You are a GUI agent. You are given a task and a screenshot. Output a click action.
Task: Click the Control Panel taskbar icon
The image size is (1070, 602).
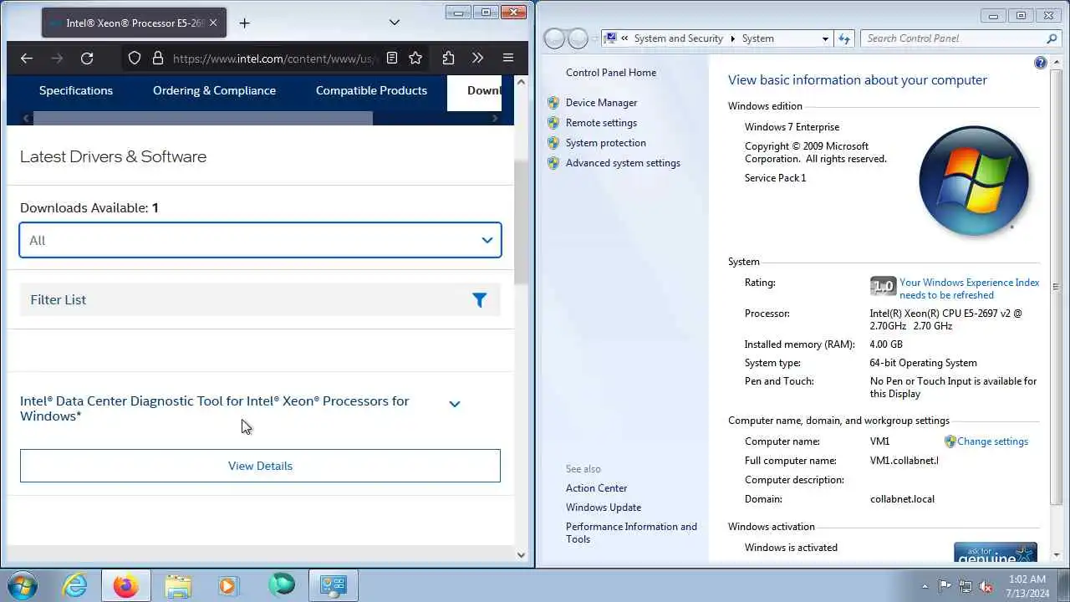click(x=334, y=585)
